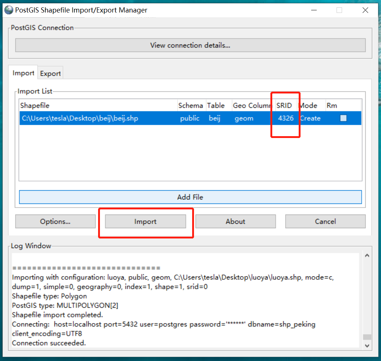Switch to the Export tab
This screenshot has height=361, width=381.
[50, 73]
